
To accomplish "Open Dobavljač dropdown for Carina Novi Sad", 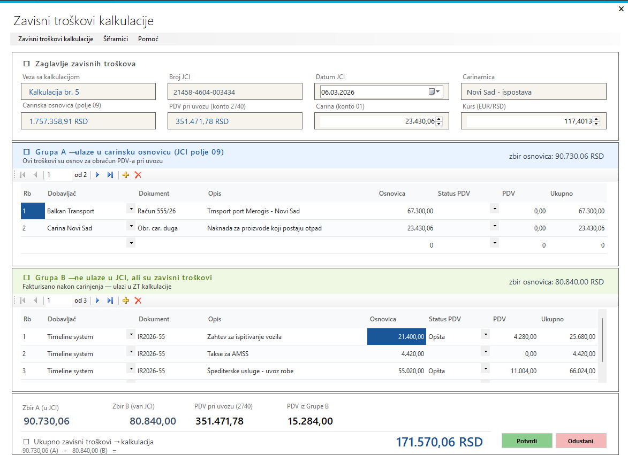I will (131, 226).
